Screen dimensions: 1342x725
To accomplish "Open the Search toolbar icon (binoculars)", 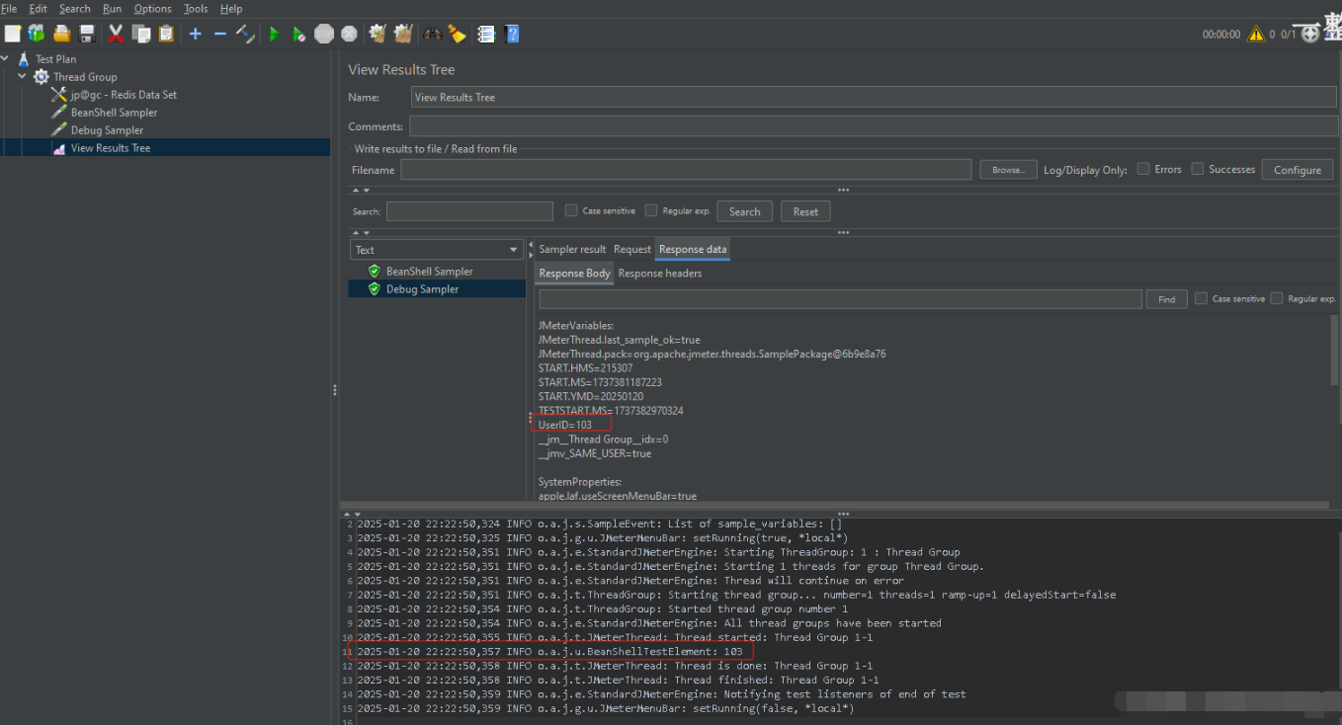I will tap(432, 33).
